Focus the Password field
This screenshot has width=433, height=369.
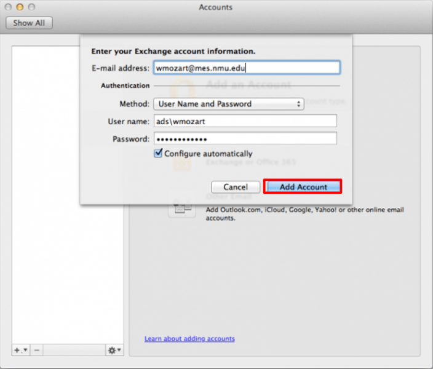[x=245, y=138]
